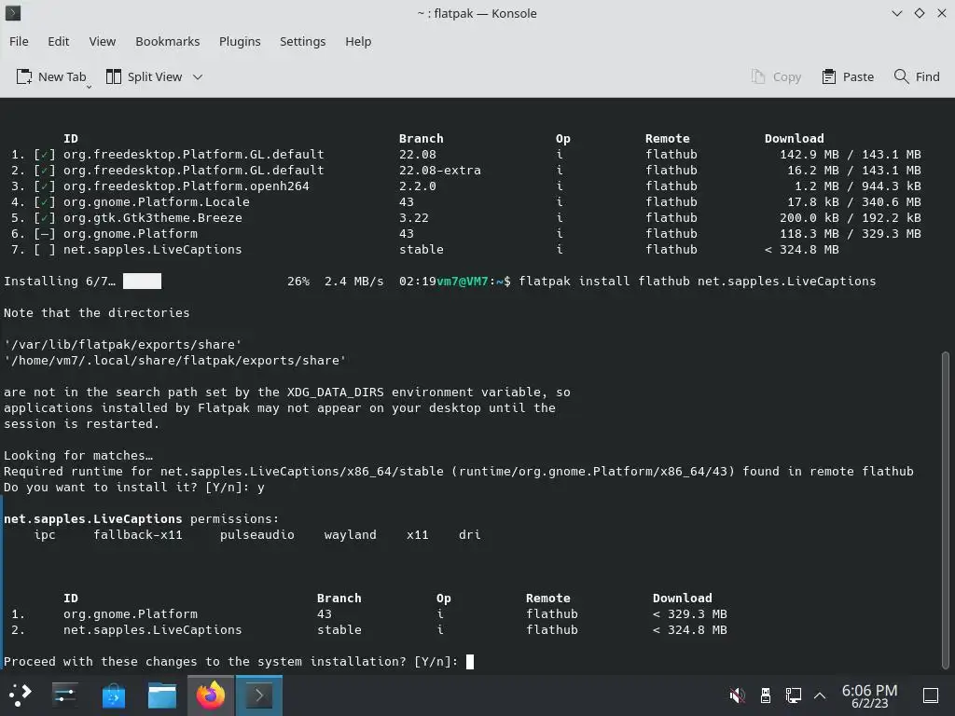Switch to Firefox in taskbar
The image size is (955, 716).
(210, 695)
